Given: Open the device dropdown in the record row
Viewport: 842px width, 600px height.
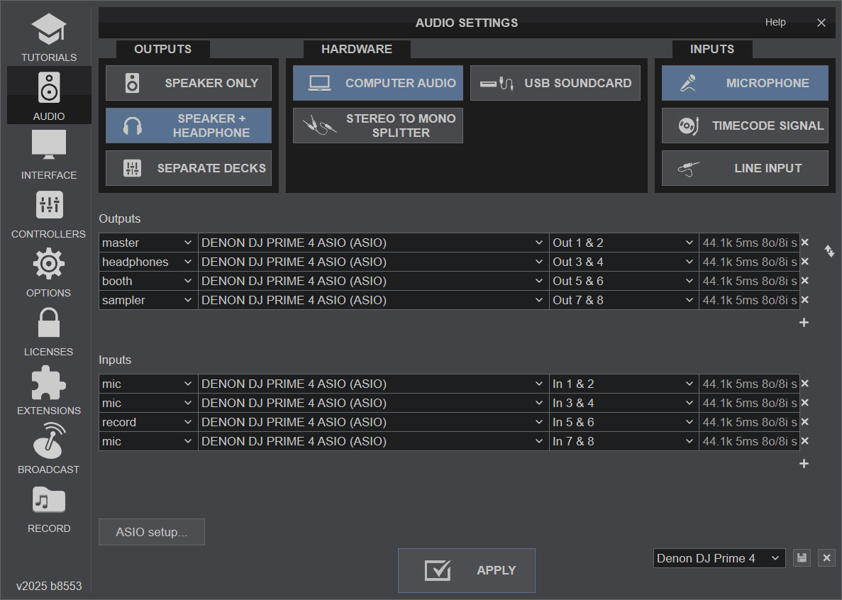Looking at the screenshot, I should coord(374,423).
